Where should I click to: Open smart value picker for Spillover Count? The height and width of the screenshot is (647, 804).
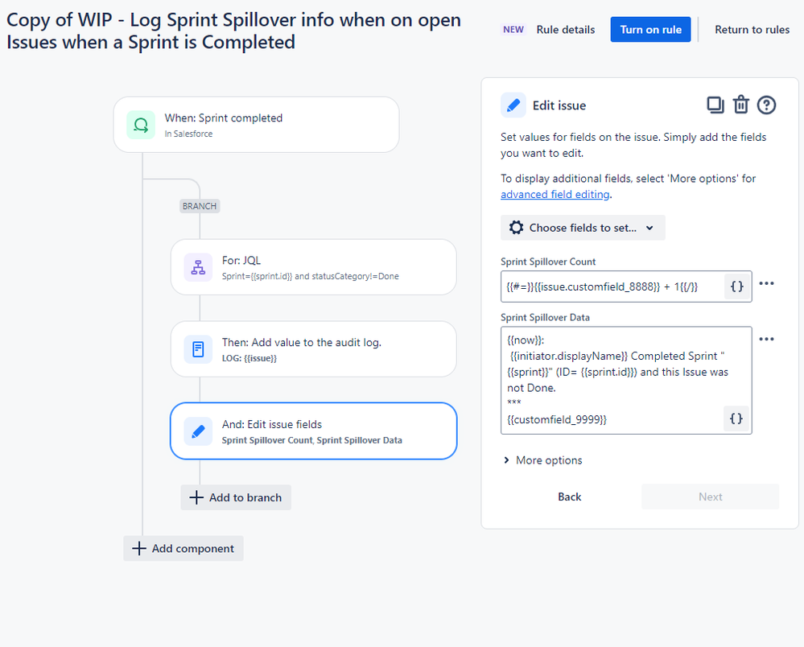737,286
